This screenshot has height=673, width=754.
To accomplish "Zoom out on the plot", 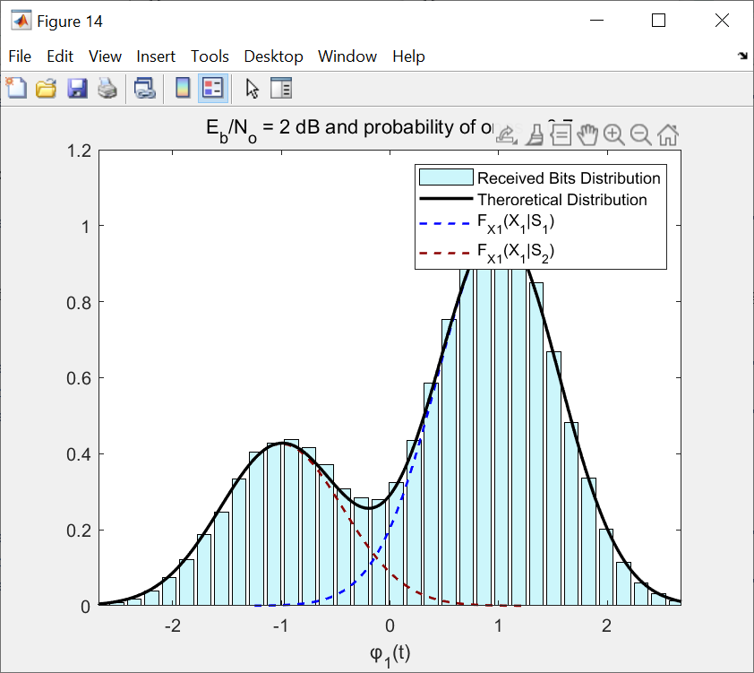I will [x=641, y=134].
